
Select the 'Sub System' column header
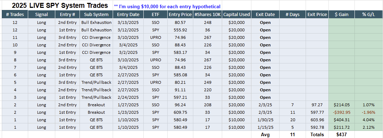tap(96, 14)
